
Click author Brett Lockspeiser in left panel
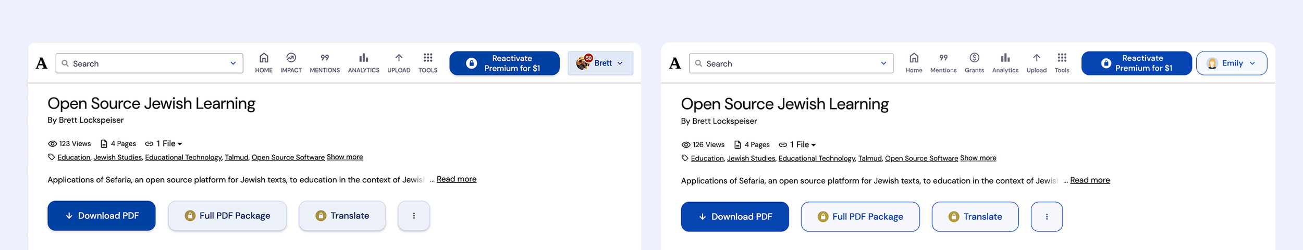tap(91, 120)
